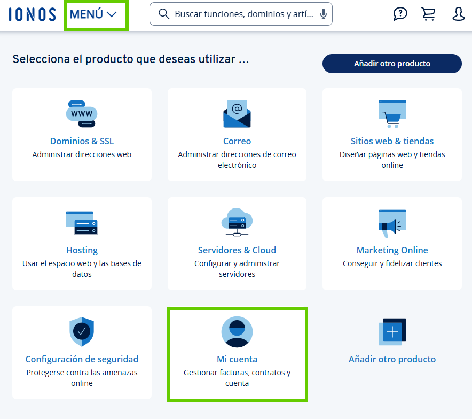The image size is (472, 419).
Task: Click the dark Añadir otro producto button
Action: click(392, 64)
